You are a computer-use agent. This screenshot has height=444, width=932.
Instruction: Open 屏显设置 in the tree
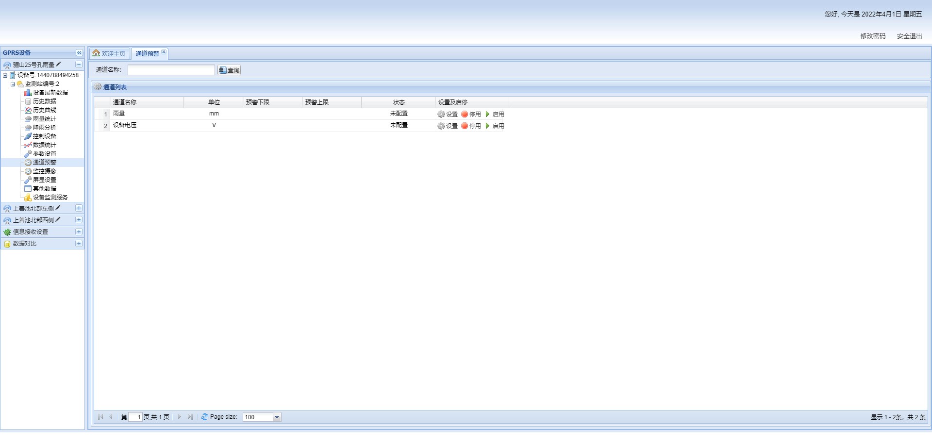[x=44, y=180]
